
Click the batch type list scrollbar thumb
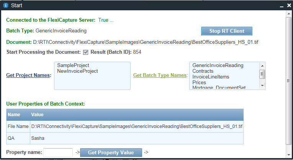262,74
